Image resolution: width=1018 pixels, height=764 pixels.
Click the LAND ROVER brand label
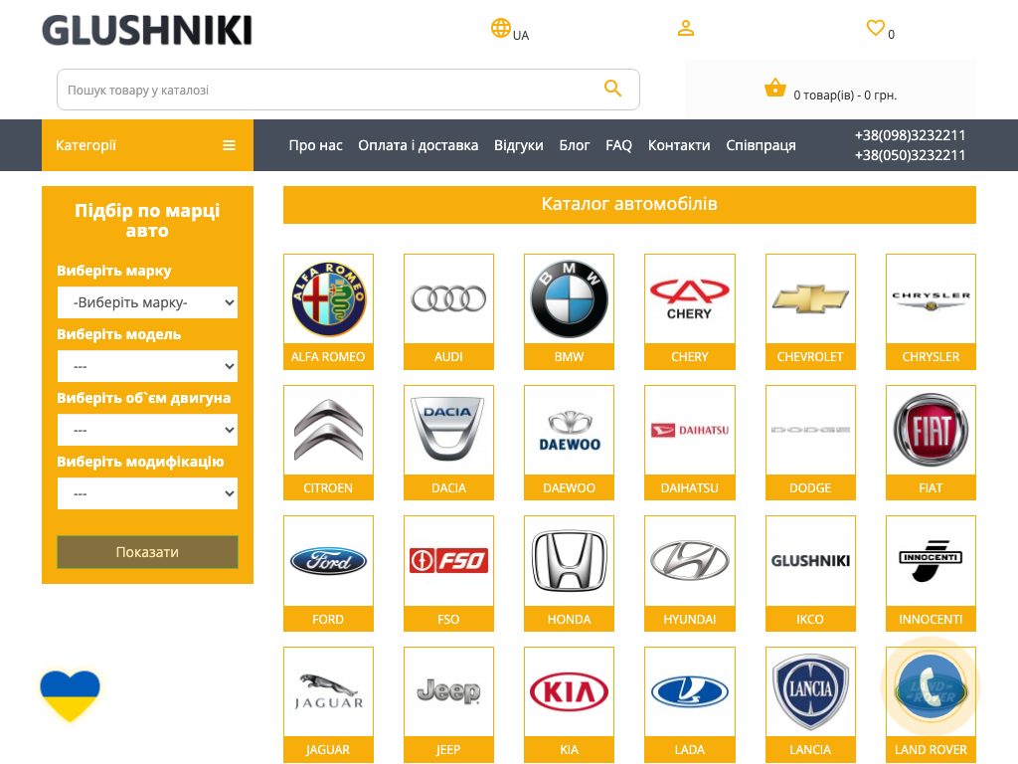point(931,750)
